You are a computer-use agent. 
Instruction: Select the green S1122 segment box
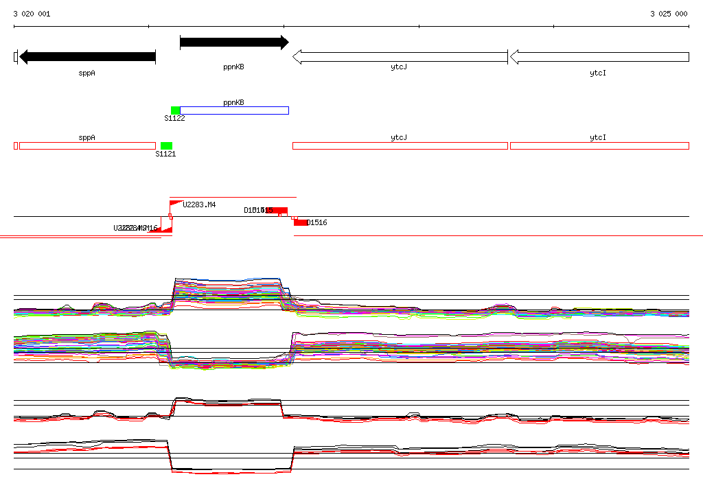coord(175,110)
